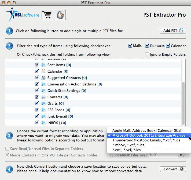Select the Sent Items [0] row text
Screen dimensions: 191x180
pos(59,65)
